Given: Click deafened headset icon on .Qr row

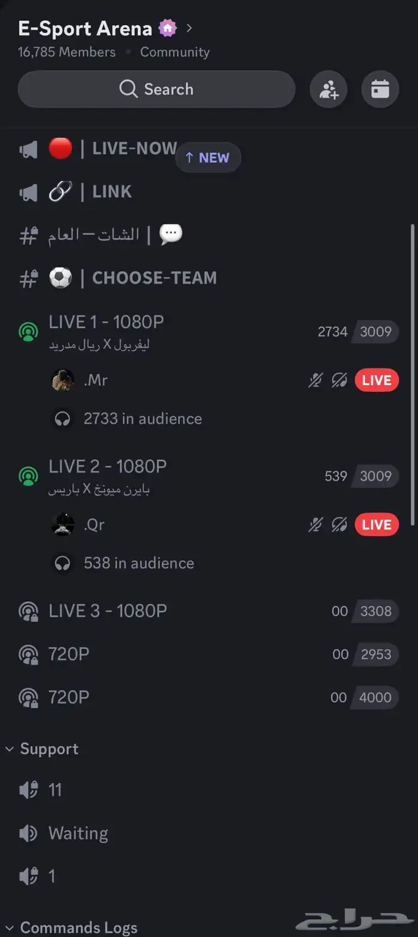Looking at the screenshot, I should (x=339, y=525).
